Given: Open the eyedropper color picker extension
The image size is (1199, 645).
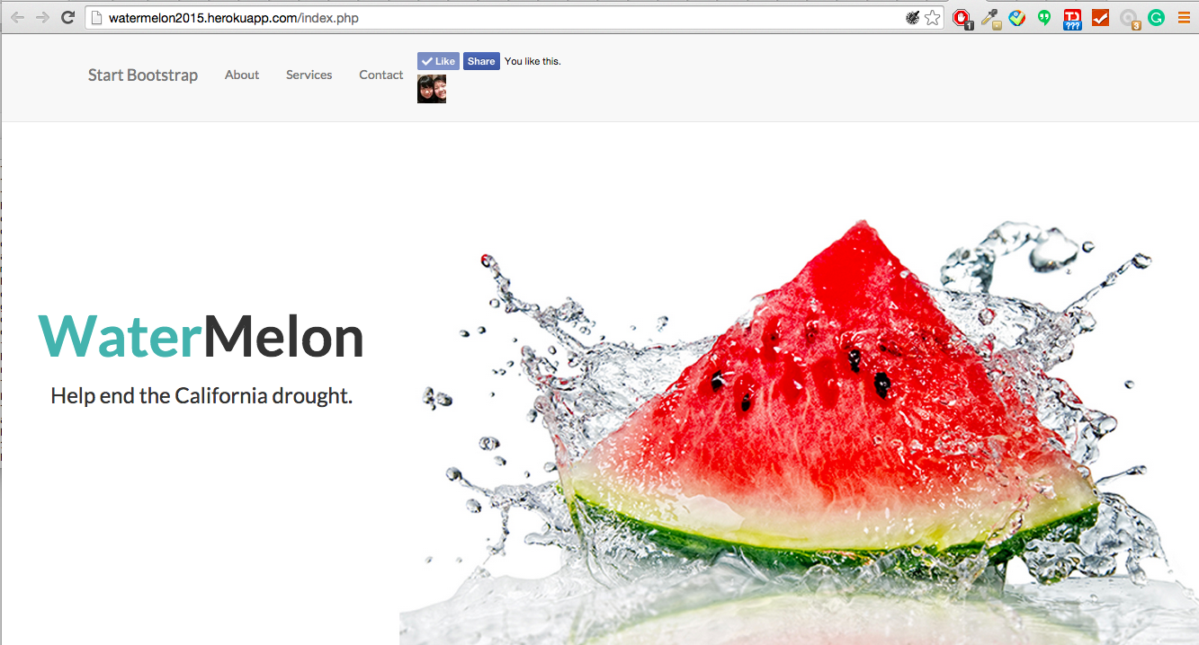Looking at the screenshot, I should pos(990,18).
